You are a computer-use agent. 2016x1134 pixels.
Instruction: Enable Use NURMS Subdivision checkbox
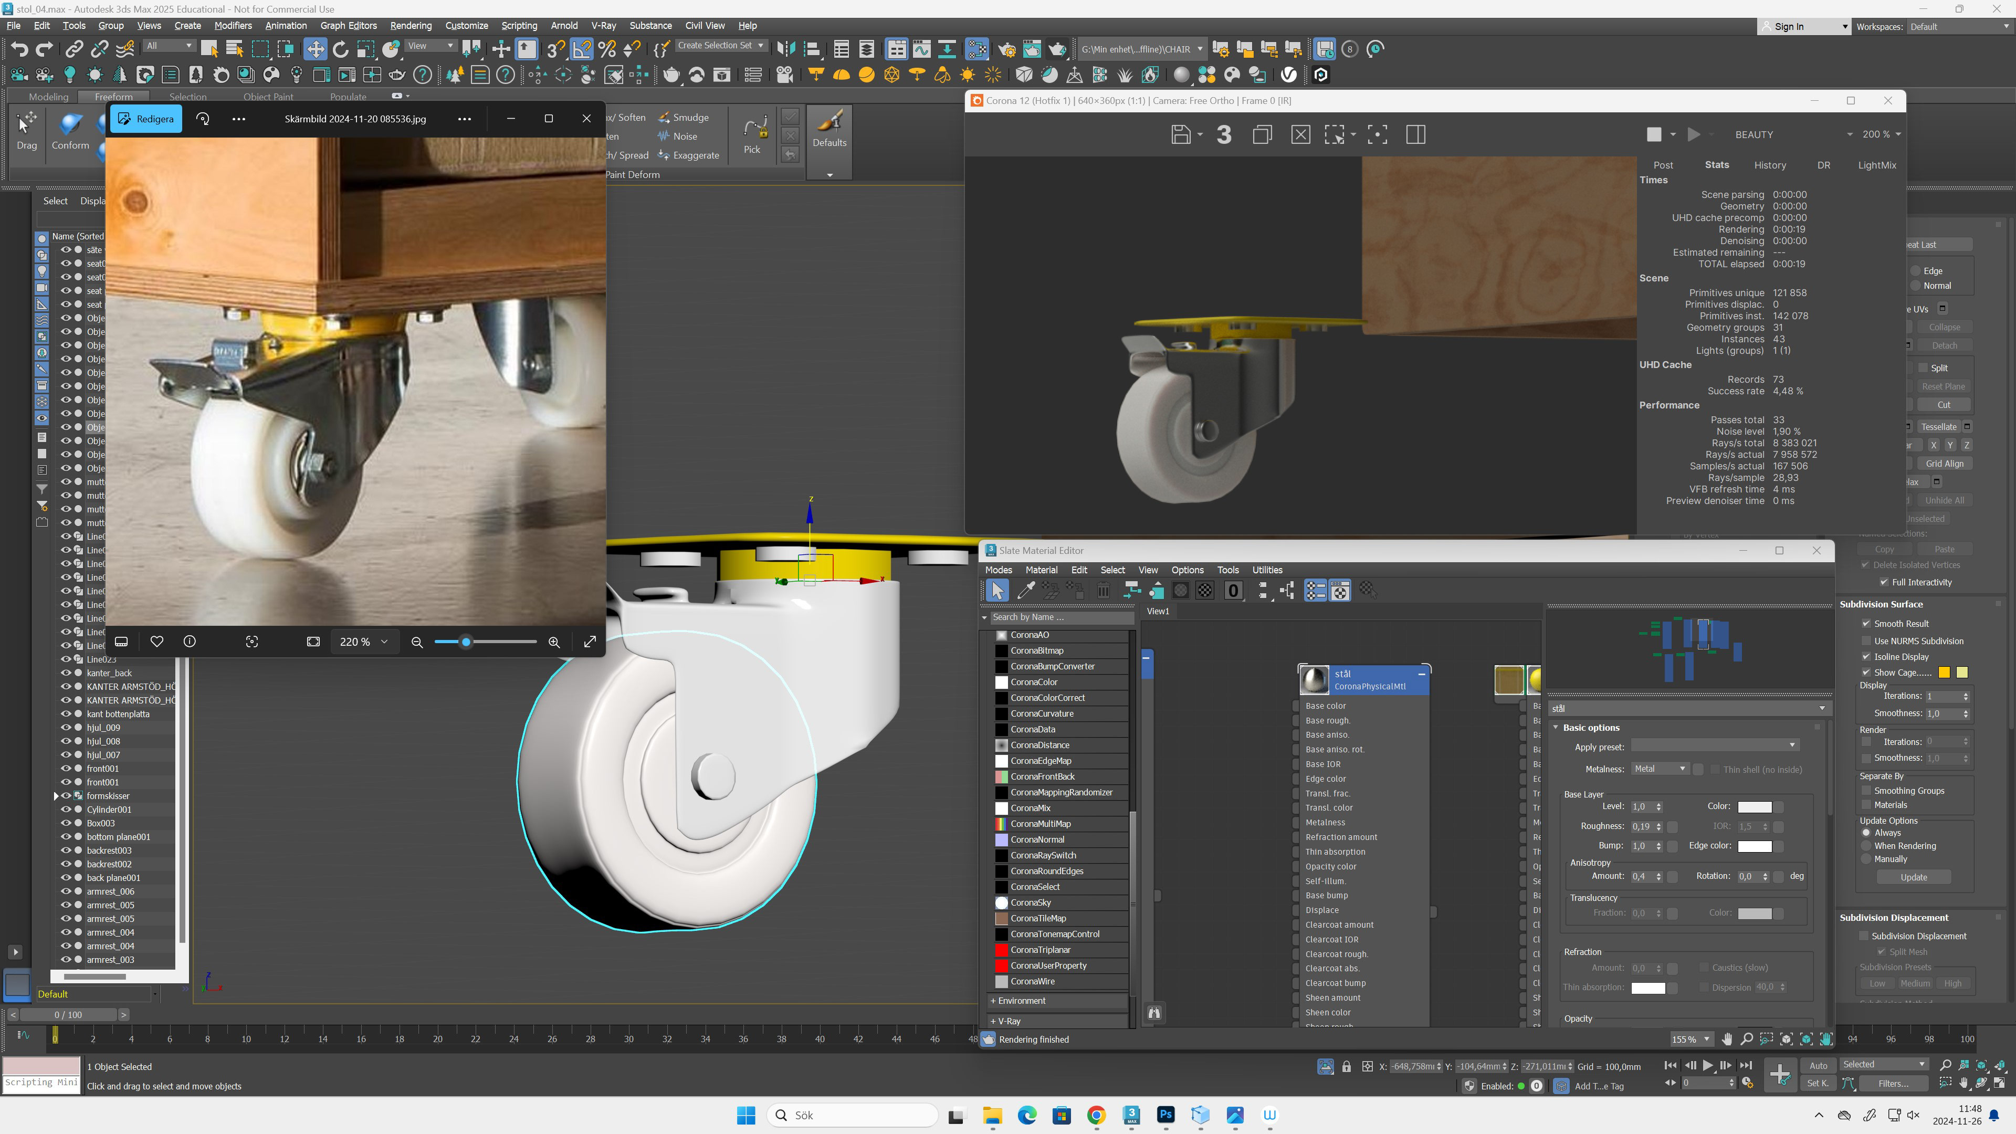point(1866,641)
